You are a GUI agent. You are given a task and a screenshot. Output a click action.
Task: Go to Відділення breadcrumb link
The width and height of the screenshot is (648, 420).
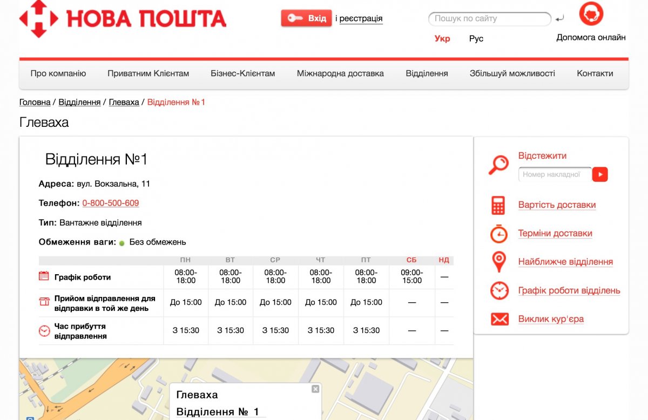(79, 102)
